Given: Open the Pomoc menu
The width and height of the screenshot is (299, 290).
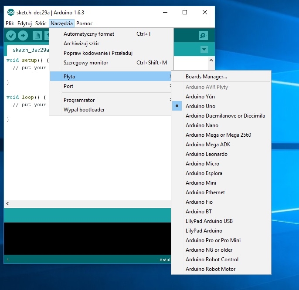Looking at the screenshot, I should [x=85, y=24].
